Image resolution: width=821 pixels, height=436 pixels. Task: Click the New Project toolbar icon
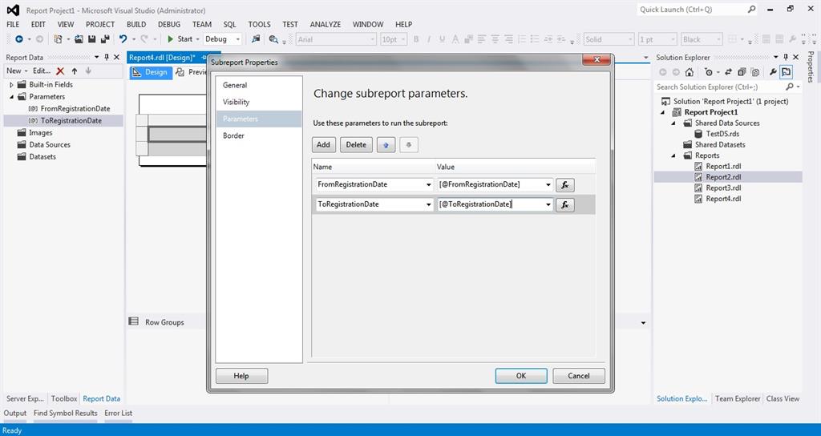(58, 39)
